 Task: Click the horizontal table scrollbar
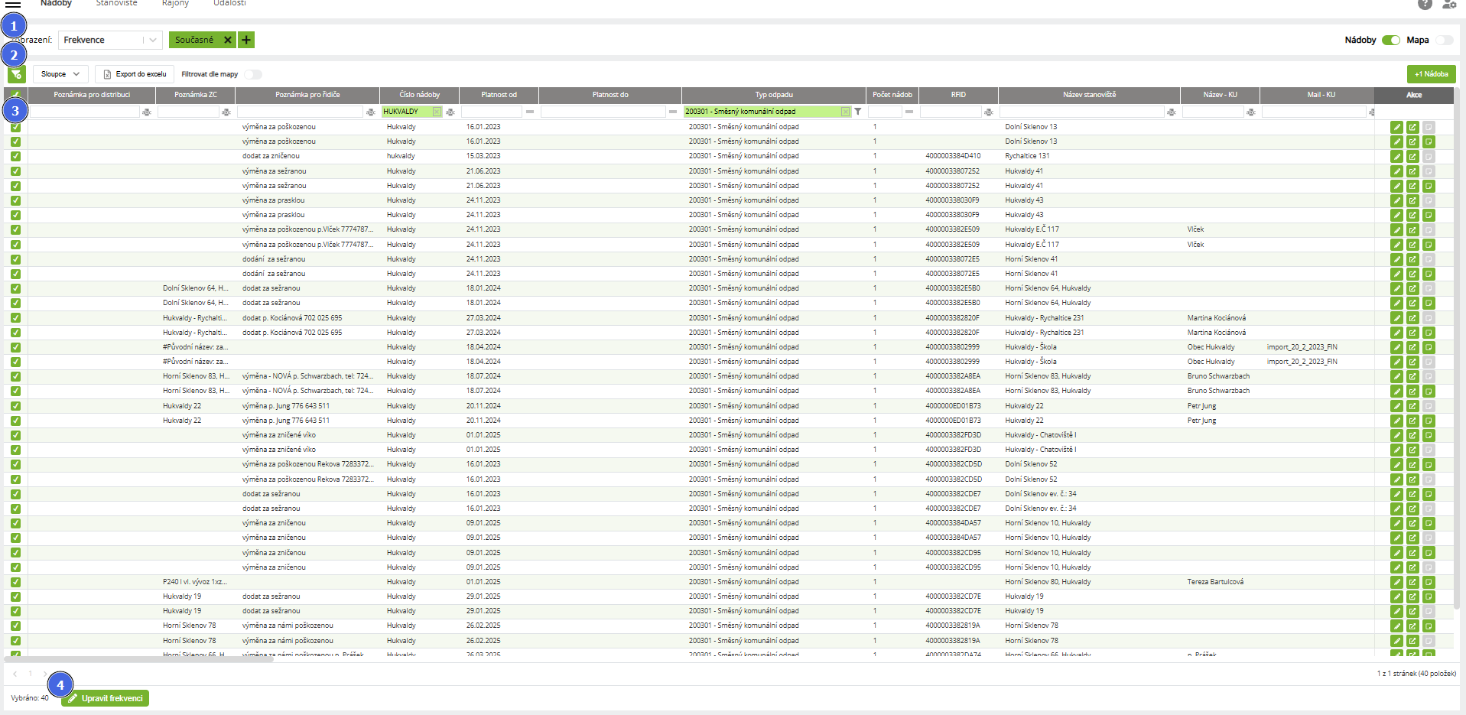click(x=138, y=659)
